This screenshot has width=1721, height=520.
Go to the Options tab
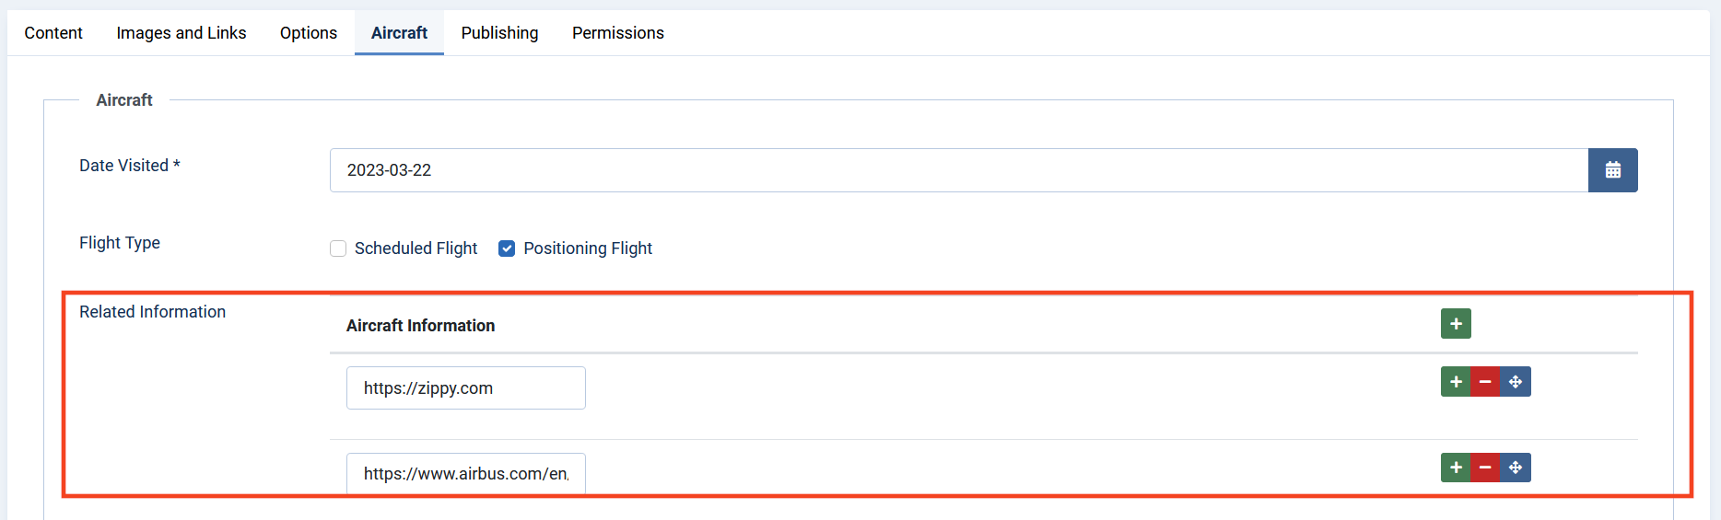(309, 33)
